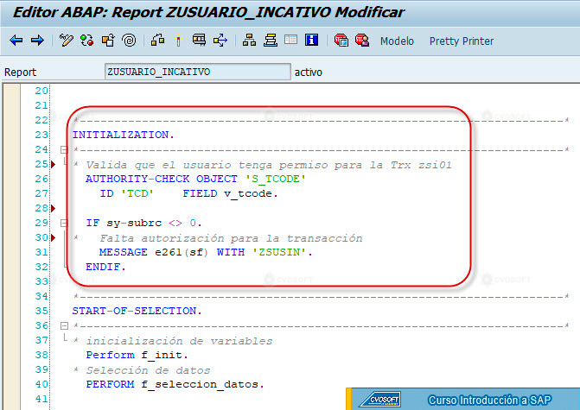Set an external breakpoint icon

pos(362,40)
